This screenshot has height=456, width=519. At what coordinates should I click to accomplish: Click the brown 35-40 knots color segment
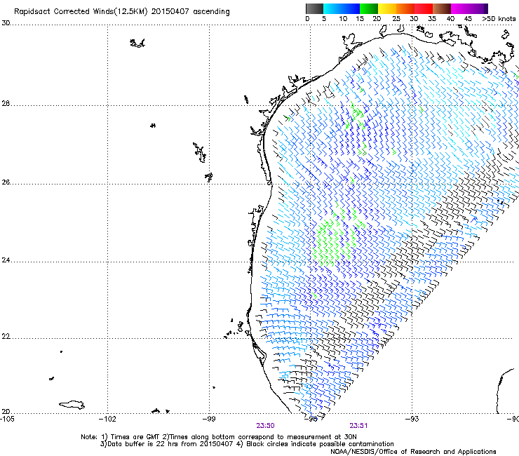click(442, 8)
